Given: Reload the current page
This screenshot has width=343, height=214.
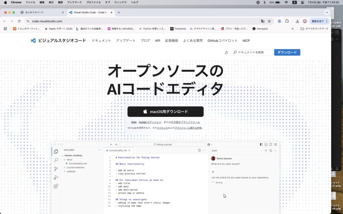Looking at the screenshot, I should (x=19, y=21).
